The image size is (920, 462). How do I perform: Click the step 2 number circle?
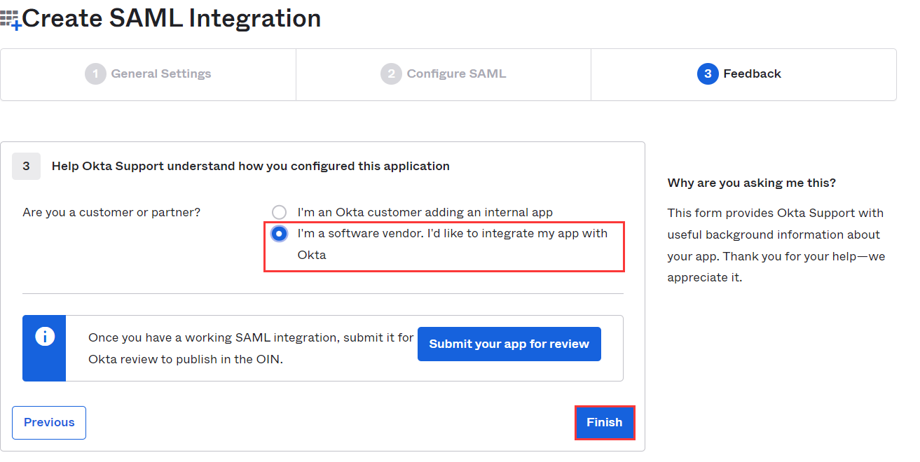tap(391, 73)
